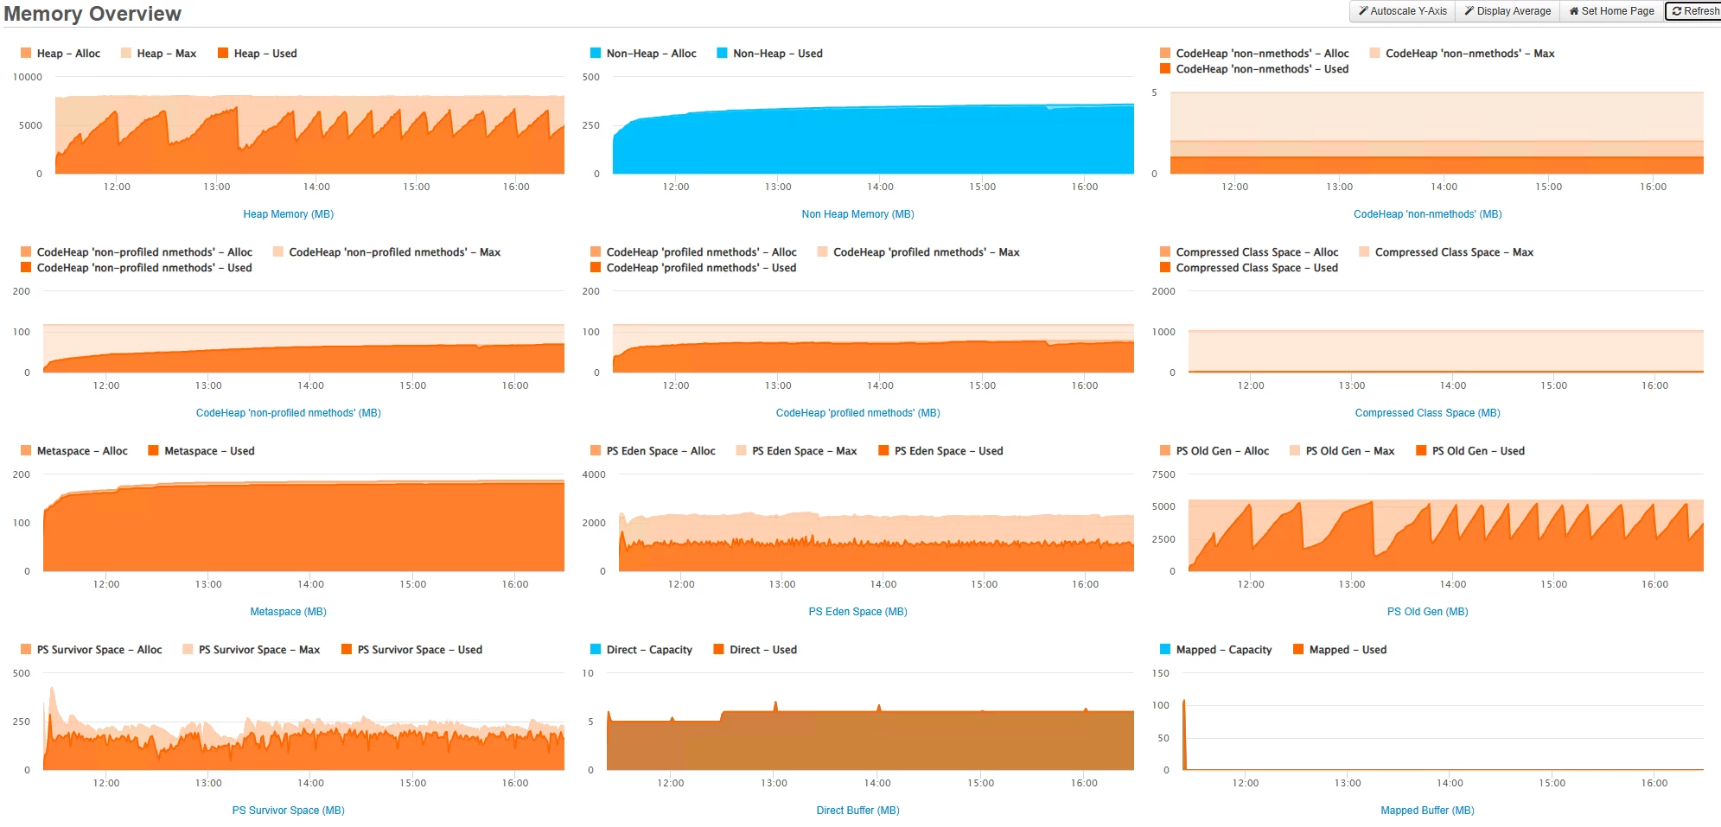
Task: Open the Metaspace (MB) chart link
Action: 288,612
